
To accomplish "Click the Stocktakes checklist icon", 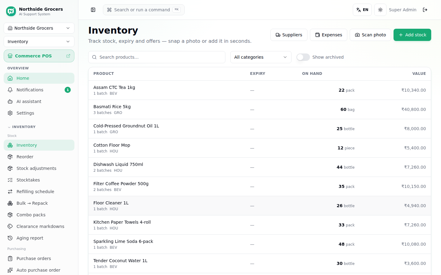I will click(x=10, y=180).
